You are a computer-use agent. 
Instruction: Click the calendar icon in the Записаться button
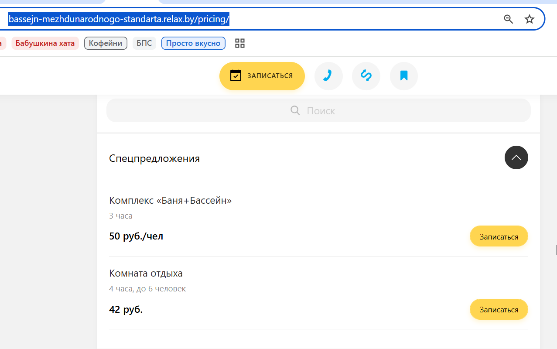point(236,75)
